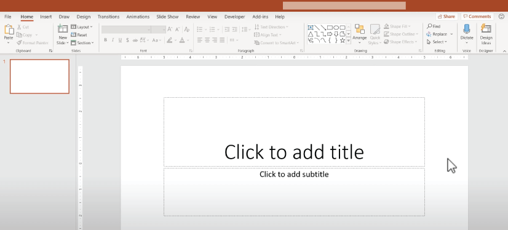
Task: Toggle Underline formatting
Action: click(x=120, y=40)
